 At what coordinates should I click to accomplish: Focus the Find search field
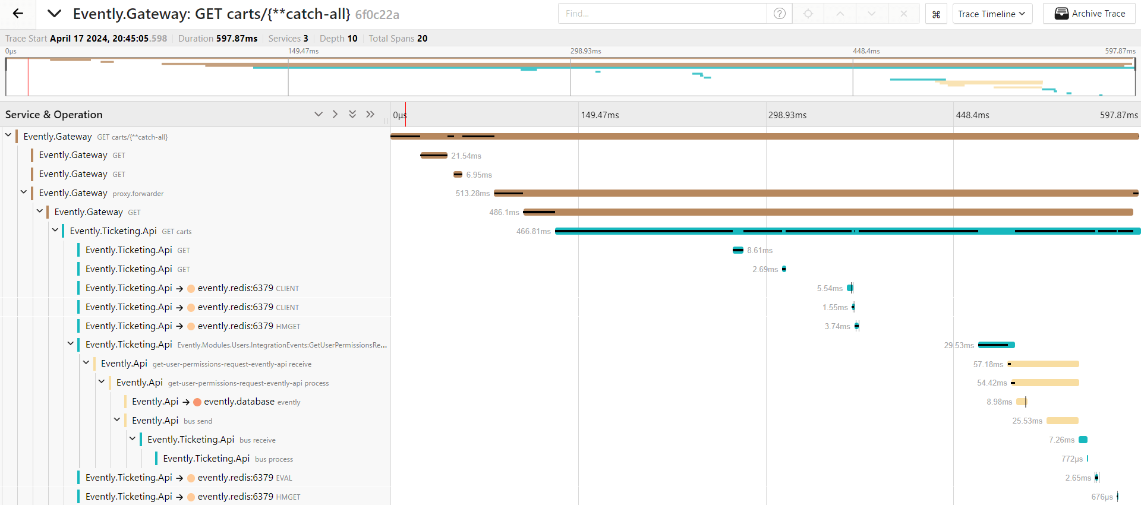pos(662,14)
